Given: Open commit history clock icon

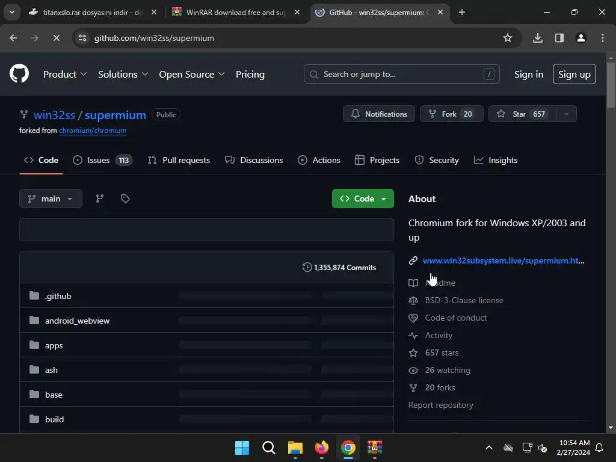Looking at the screenshot, I should click(x=307, y=268).
